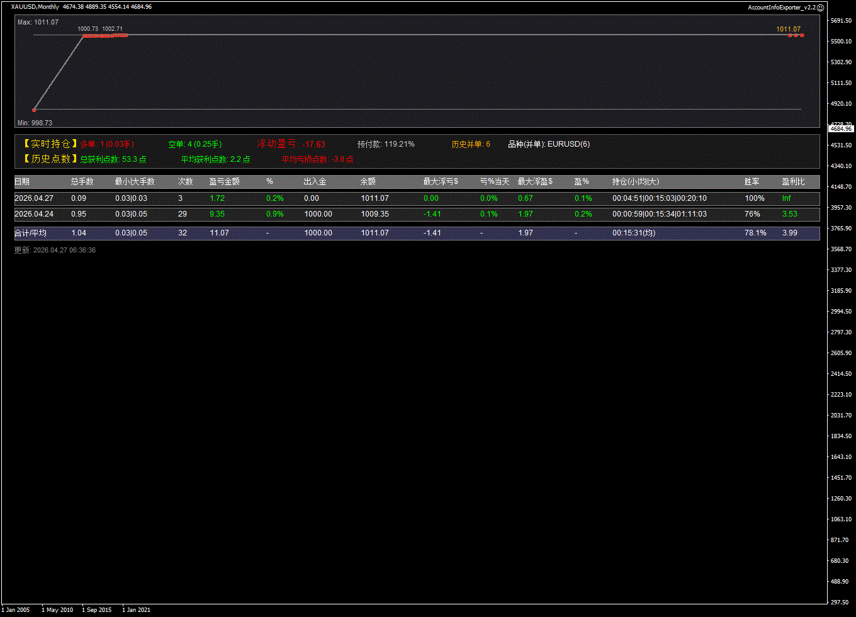Image resolution: width=856 pixels, height=617 pixels.
Task: Select the 2026.04.24 table row date
Action: [34, 214]
